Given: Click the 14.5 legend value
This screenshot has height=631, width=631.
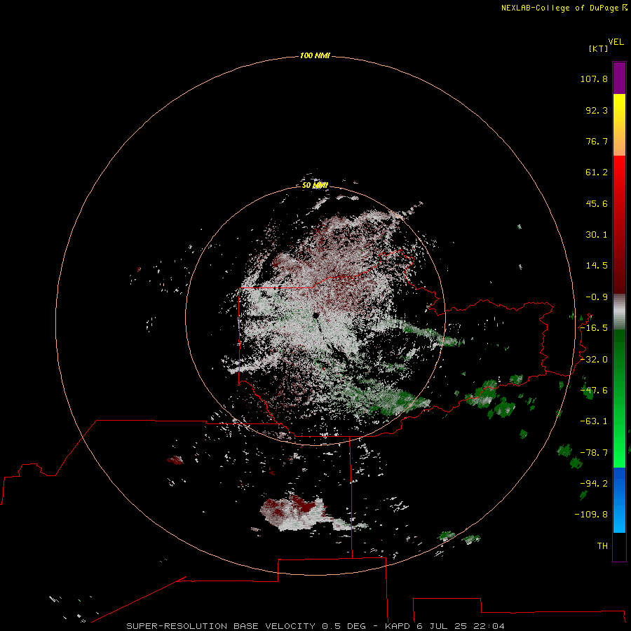Looking at the screenshot, I should [597, 266].
